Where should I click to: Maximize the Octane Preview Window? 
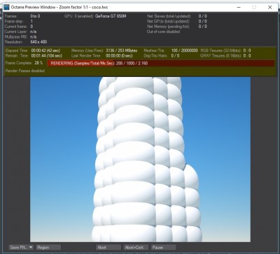[x=254, y=7]
